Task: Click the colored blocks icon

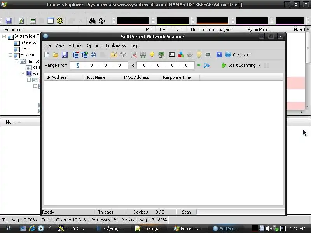Action: [x=181, y=55]
